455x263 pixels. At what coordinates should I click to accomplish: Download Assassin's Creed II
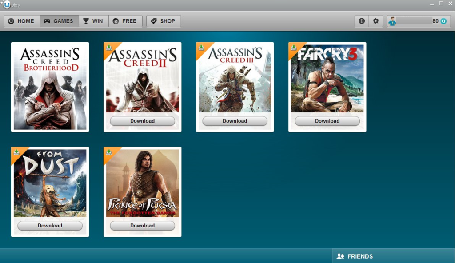143,121
